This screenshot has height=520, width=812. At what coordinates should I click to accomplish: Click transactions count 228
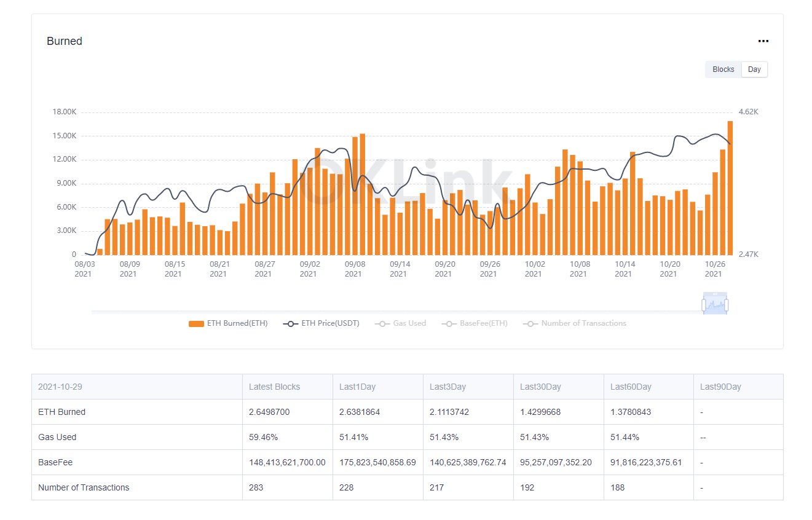pyautogui.click(x=346, y=487)
